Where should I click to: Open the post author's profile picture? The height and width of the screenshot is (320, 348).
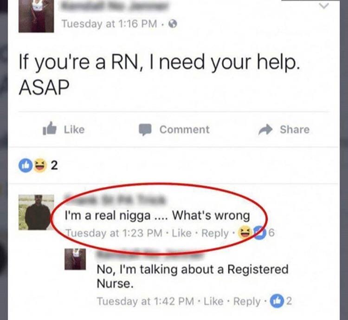click(x=36, y=16)
